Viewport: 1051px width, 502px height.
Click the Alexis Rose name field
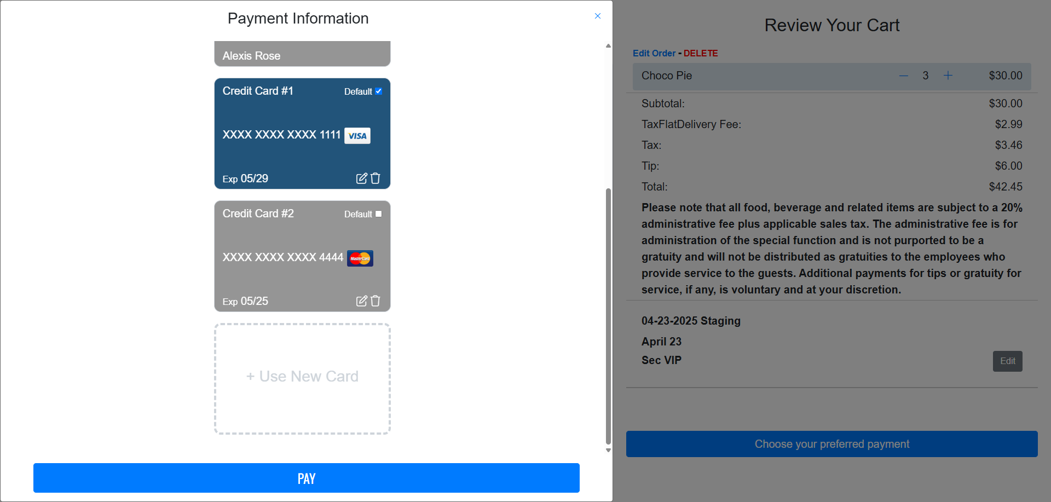coord(302,55)
